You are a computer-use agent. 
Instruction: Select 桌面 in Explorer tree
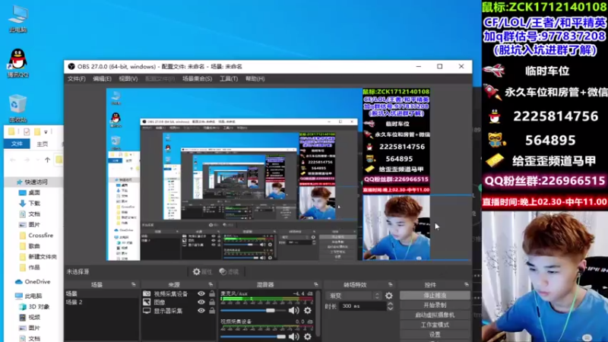point(34,193)
